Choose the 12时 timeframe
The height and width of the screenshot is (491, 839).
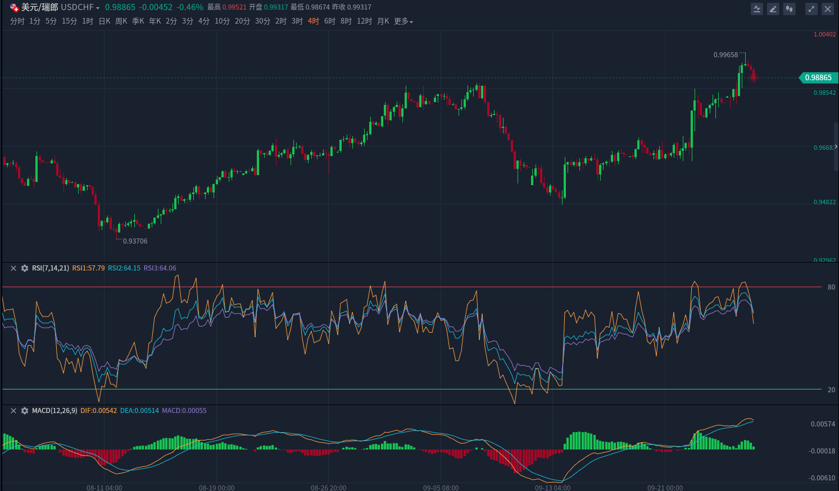(x=364, y=21)
